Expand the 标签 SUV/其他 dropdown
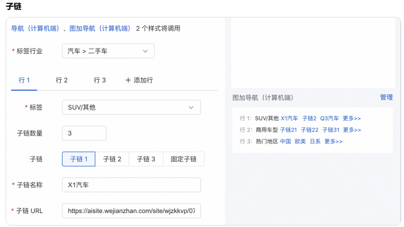Screen dimensions: 404x227 pyautogui.click(x=131, y=107)
